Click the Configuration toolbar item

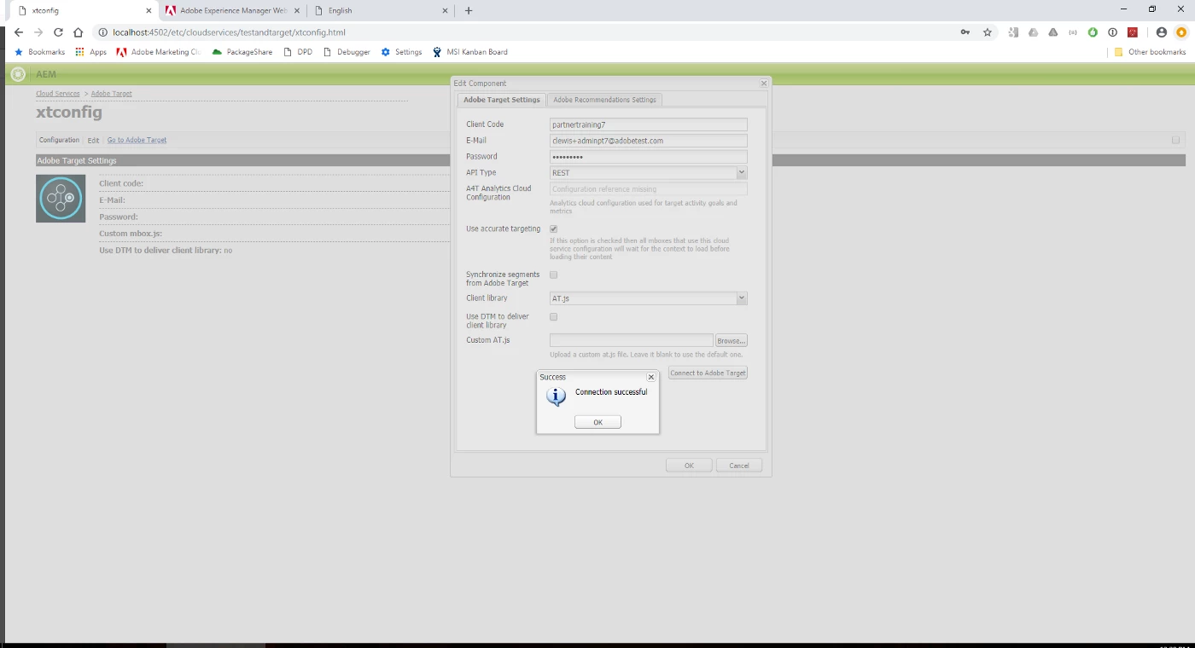[x=59, y=140]
